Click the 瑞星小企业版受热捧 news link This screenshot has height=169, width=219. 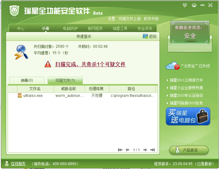point(186,88)
